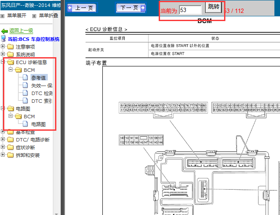280x215 pixels.
Task: Click the 端子布置 heading
Action: pyautogui.click(x=96, y=63)
